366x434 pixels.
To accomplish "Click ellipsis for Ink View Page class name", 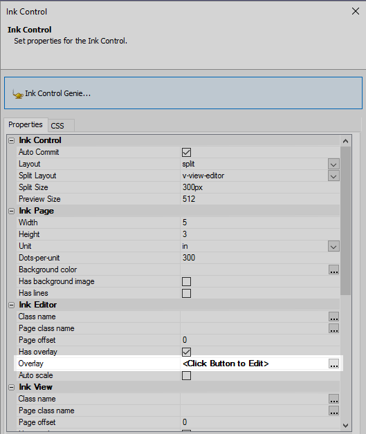I will pos(333,411).
